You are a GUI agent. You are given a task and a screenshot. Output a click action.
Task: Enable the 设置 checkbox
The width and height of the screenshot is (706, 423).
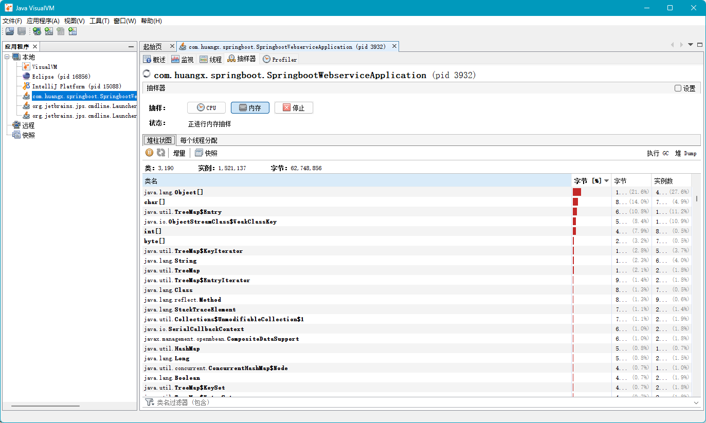(x=678, y=88)
